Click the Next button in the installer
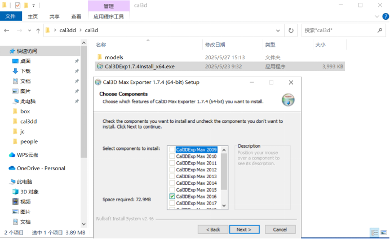The height and width of the screenshot is (239, 390). click(244, 229)
